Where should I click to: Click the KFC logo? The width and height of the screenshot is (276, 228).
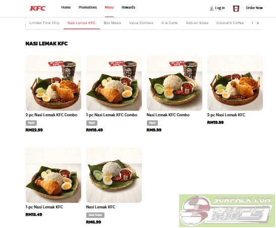click(x=38, y=8)
